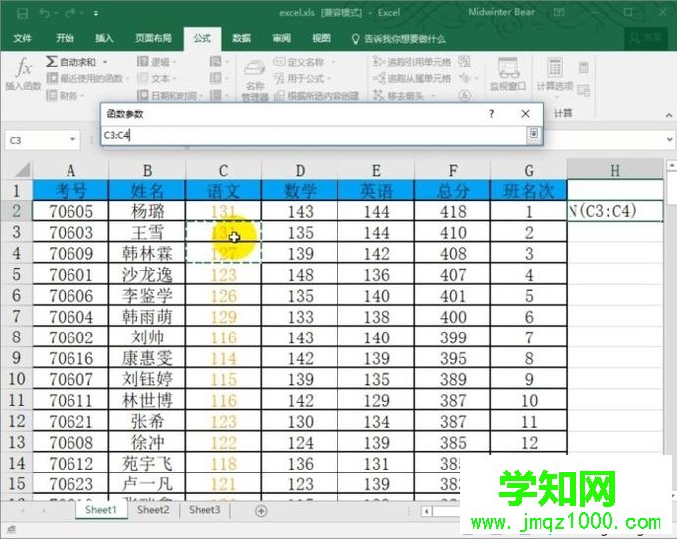The height and width of the screenshot is (539, 677).
Task: Select the Sheet1 tab
Action: click(101, 510)
